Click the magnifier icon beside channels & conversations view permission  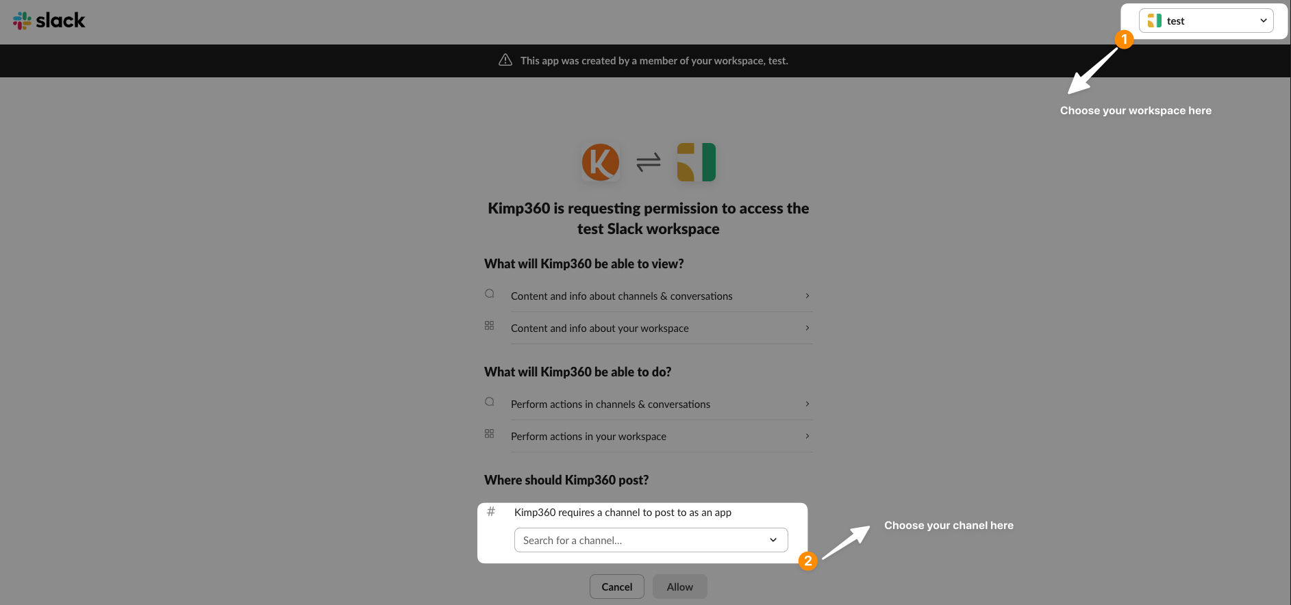[x=489, y=293]
